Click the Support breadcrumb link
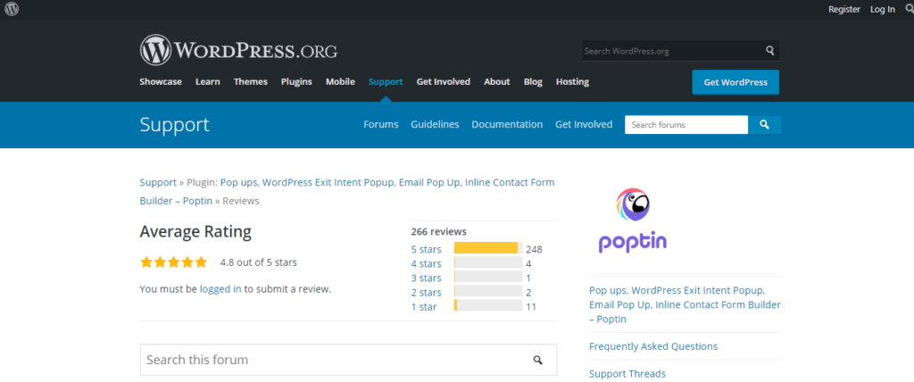 [158, 183]
